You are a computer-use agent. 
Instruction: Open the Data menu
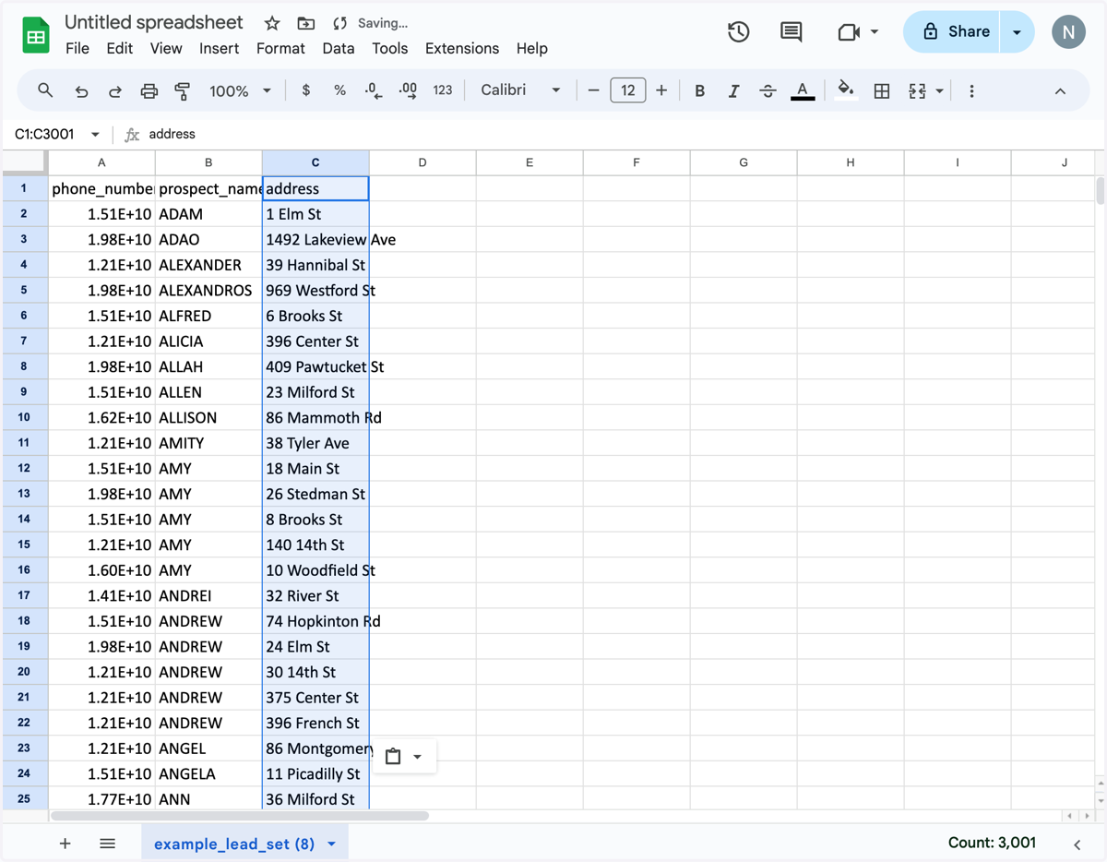tap(339, 48)
